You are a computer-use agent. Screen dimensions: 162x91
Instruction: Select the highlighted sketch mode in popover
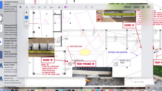point(26,17)
